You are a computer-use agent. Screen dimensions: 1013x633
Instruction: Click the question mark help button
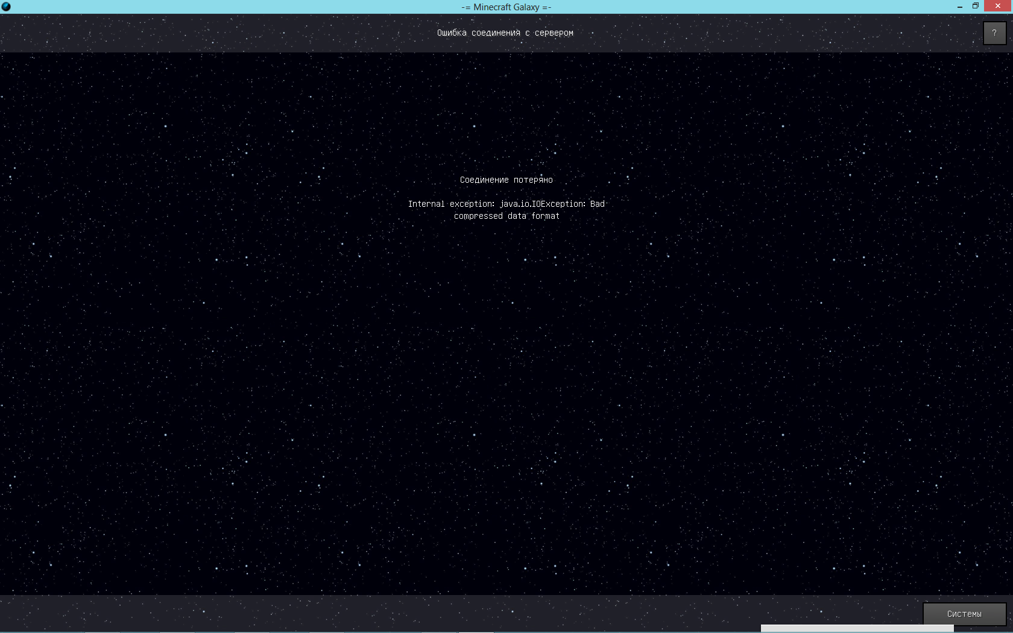point(994,33)
